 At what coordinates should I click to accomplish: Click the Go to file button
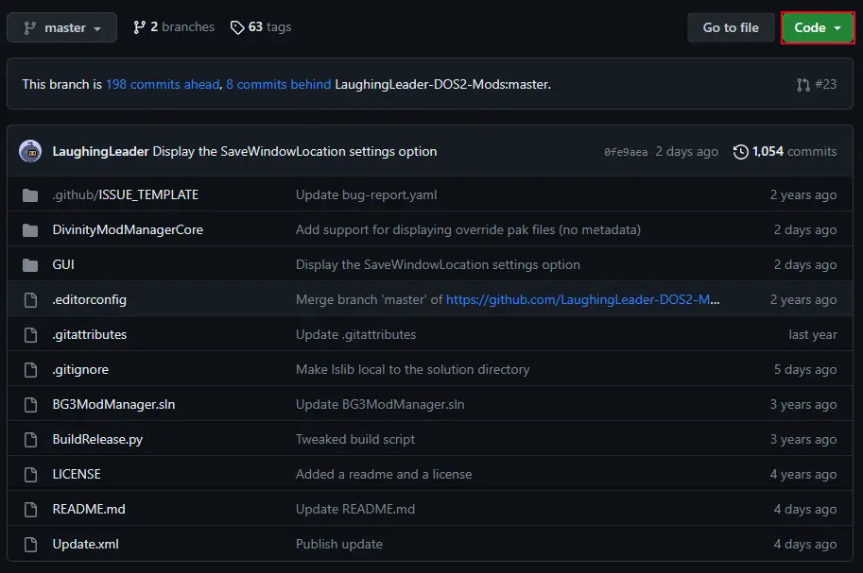731,27
